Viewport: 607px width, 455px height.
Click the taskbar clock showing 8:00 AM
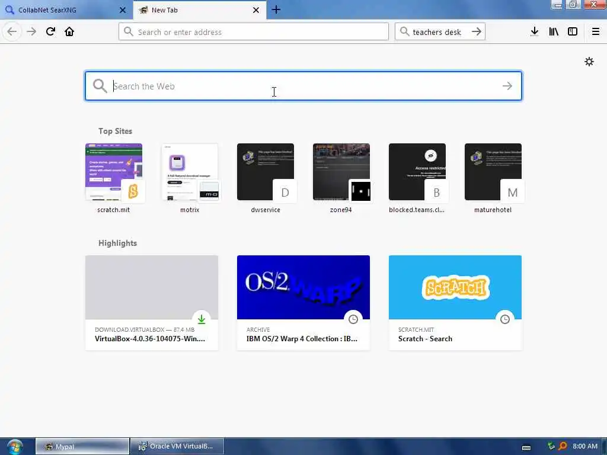pyautogui.click(x=585, y=446)
